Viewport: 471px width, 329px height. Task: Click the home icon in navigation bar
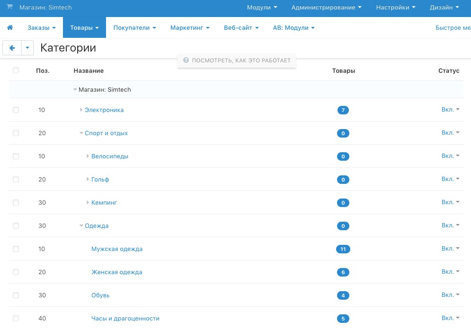click(x=10, y=28)
